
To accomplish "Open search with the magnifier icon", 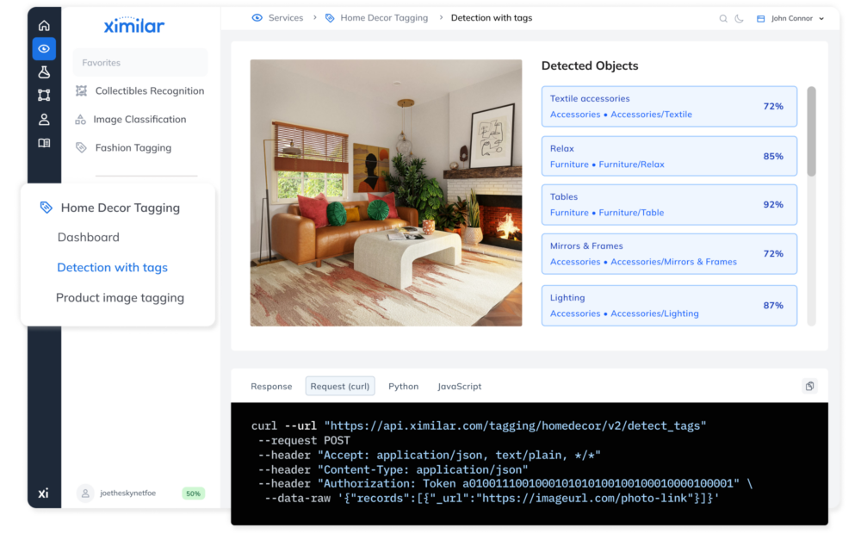I will 722,17.
